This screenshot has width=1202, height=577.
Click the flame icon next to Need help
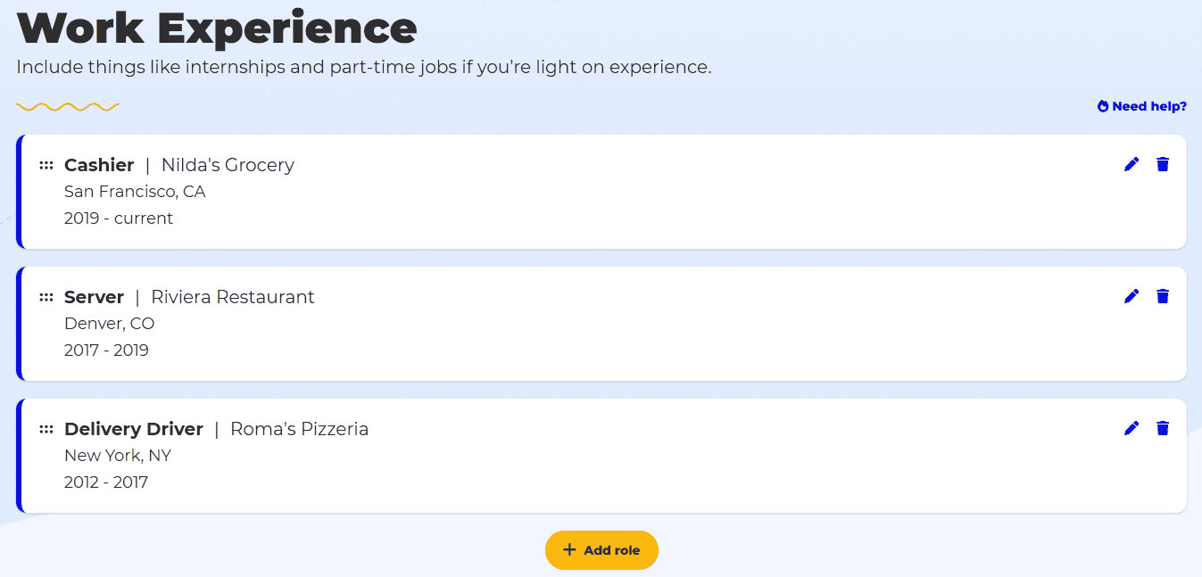(1102, 105)
